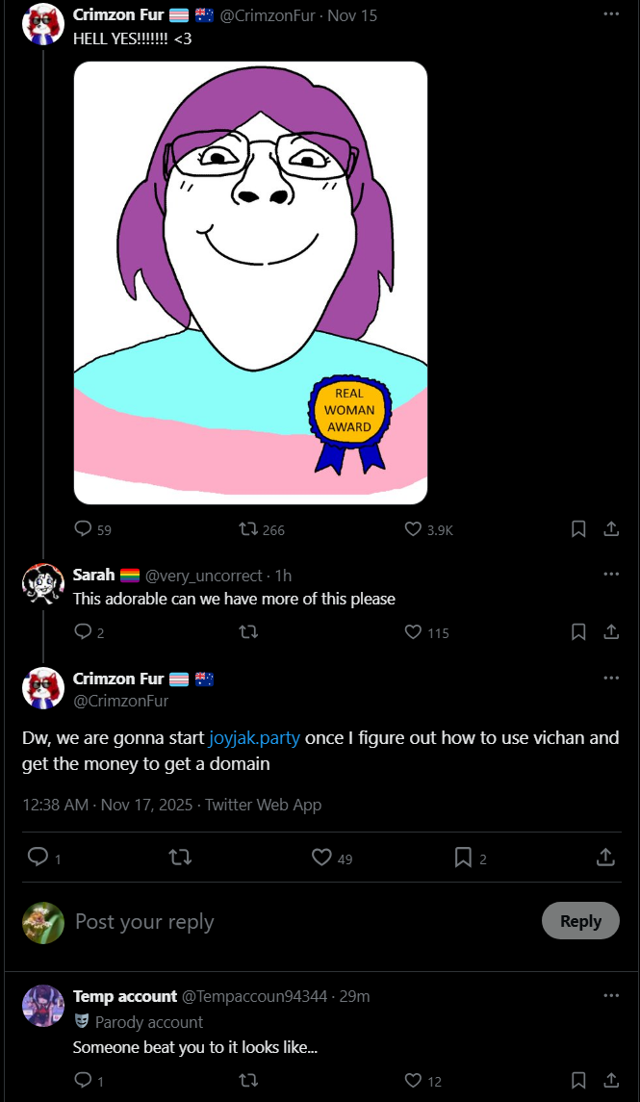Share the HELL YES image tweet
640x1102 pixels.
click(610, 529)
